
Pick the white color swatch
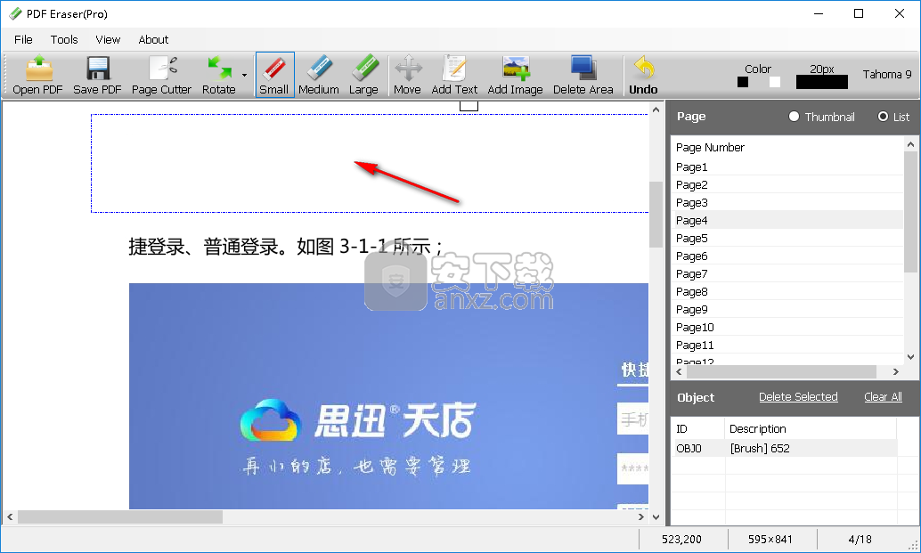(775, 82)
